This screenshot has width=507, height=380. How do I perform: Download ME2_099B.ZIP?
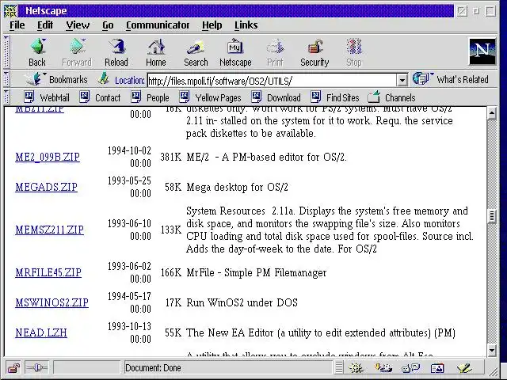point(48,157)
